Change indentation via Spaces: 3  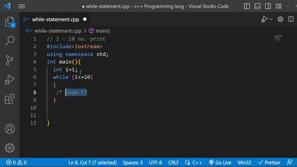point(133,162)
